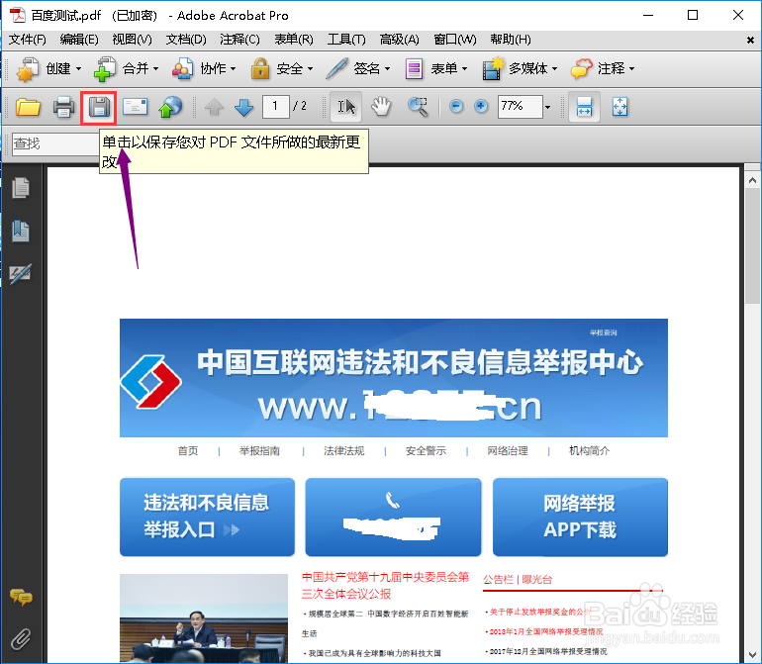This screenshot has height=664, width=762.
Task: Open the 文件(F) menu
Action: coord(28,40)
